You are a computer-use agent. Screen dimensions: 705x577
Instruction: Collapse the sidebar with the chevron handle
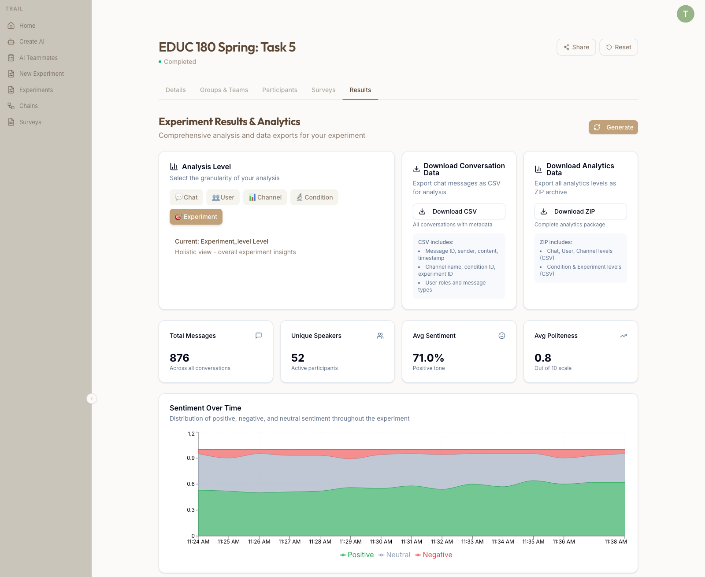[x=92, y=399]
